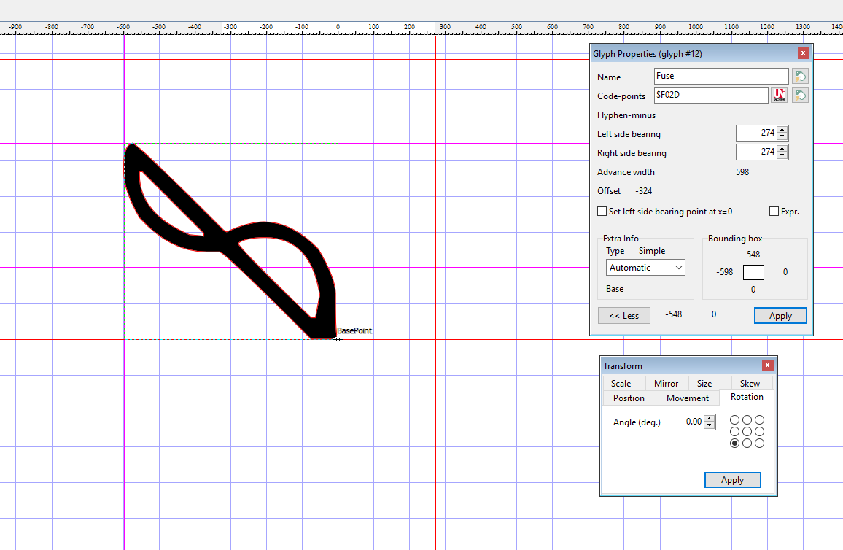
Task: Click the Offset value -324
Action: click(643, 191)
